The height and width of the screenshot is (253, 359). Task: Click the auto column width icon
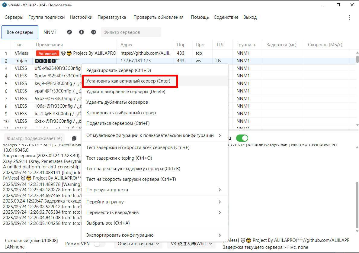click(94, 32)
